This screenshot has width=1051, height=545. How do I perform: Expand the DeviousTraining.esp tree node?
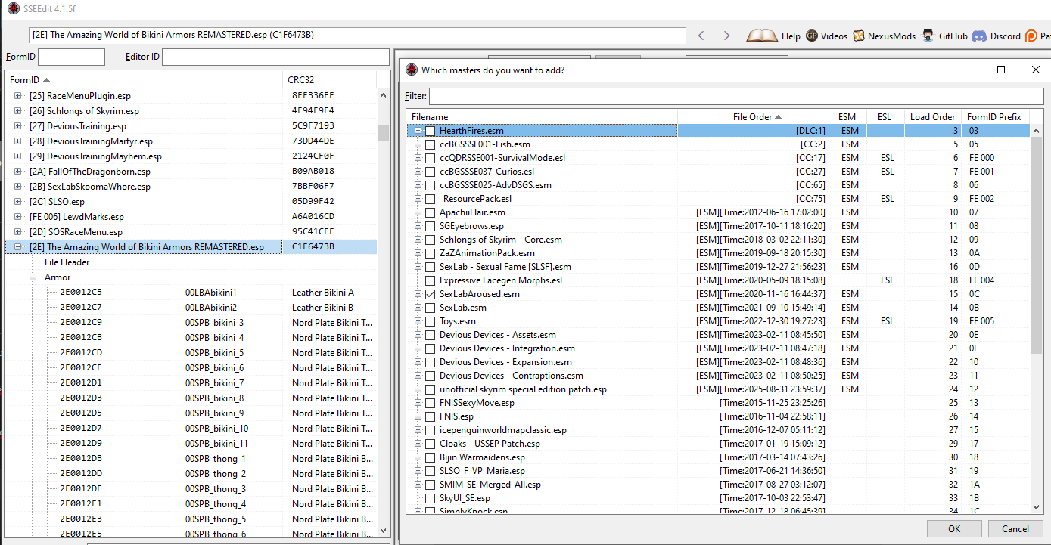tap(18, 126)
